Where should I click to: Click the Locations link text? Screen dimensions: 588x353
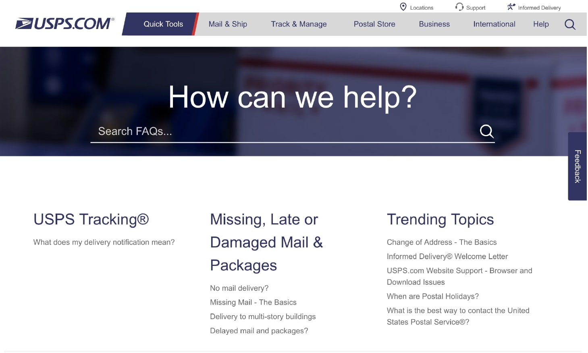click(x=422, y=8)
